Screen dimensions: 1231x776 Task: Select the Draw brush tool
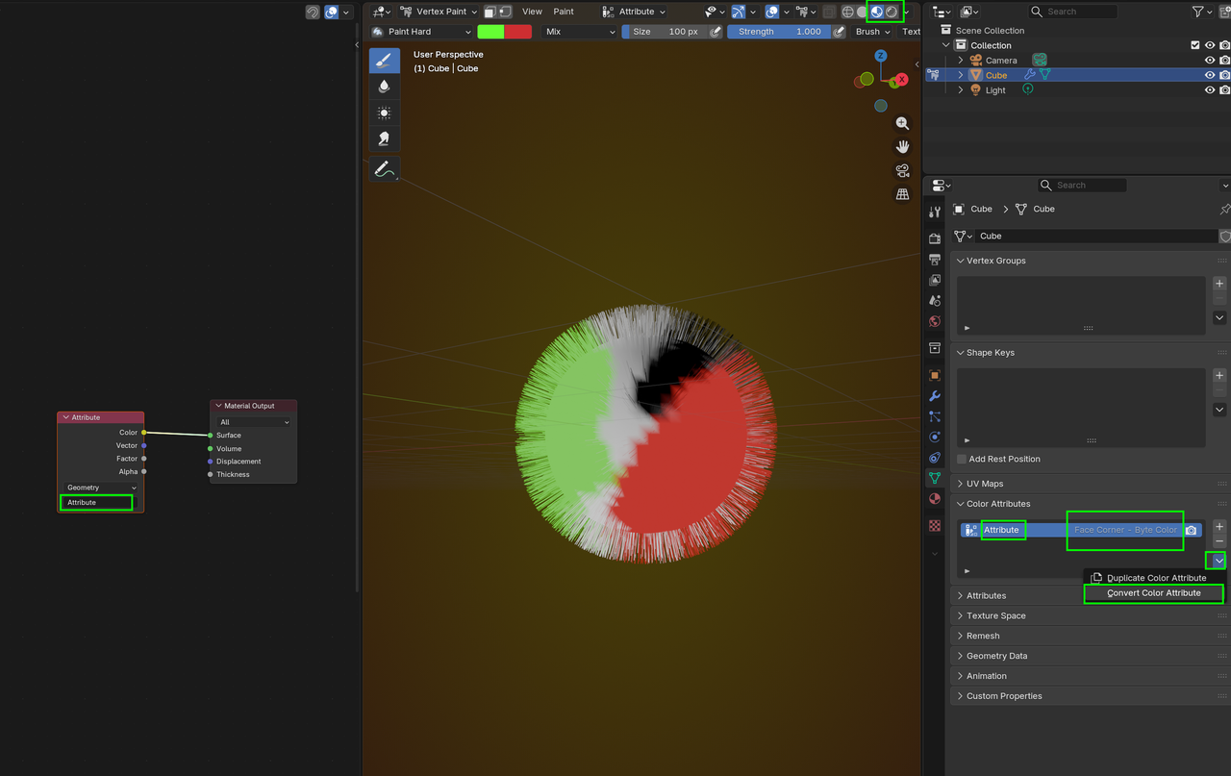[385, 61]
